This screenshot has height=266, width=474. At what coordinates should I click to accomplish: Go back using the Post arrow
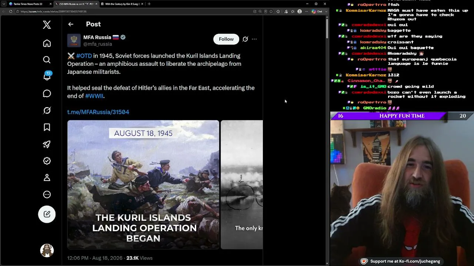71,24
